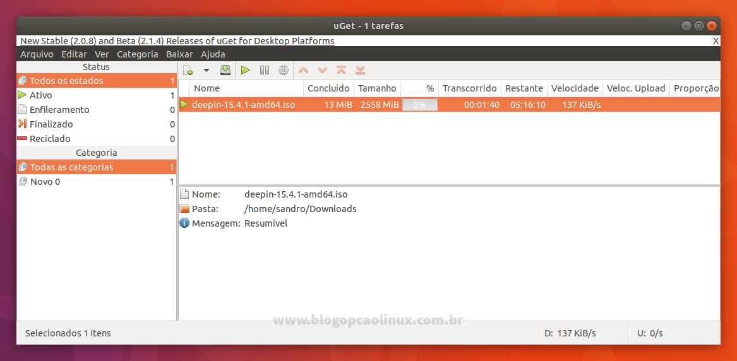The image size is (737, 361).
Task: Click the Finalizado status icon
Action: [22, 124]
